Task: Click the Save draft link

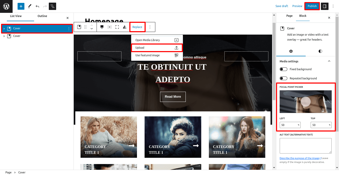Action: pyautogui.click(x=282, y=6)
